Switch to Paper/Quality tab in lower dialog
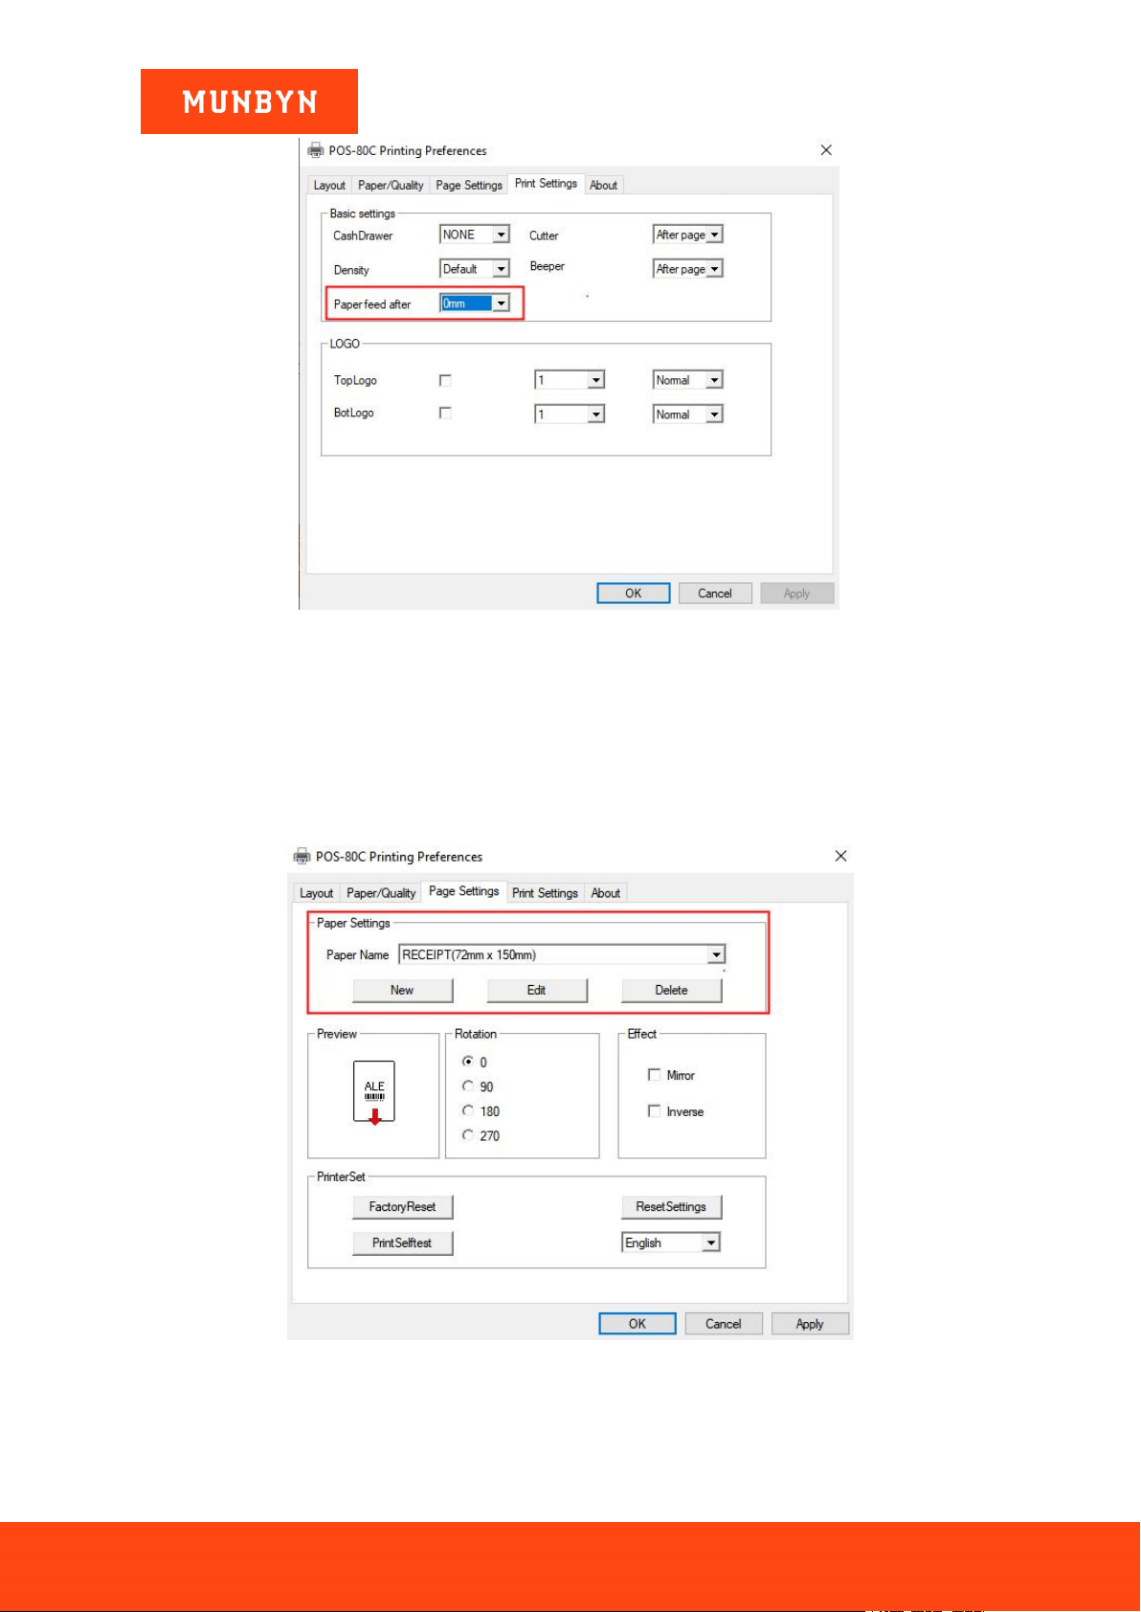The image size is (1141, 1612). [381, 893]
